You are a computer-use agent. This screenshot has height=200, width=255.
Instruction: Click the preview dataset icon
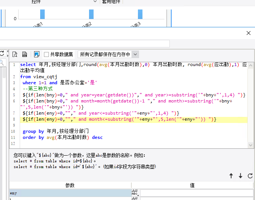[x=15, y=54]
